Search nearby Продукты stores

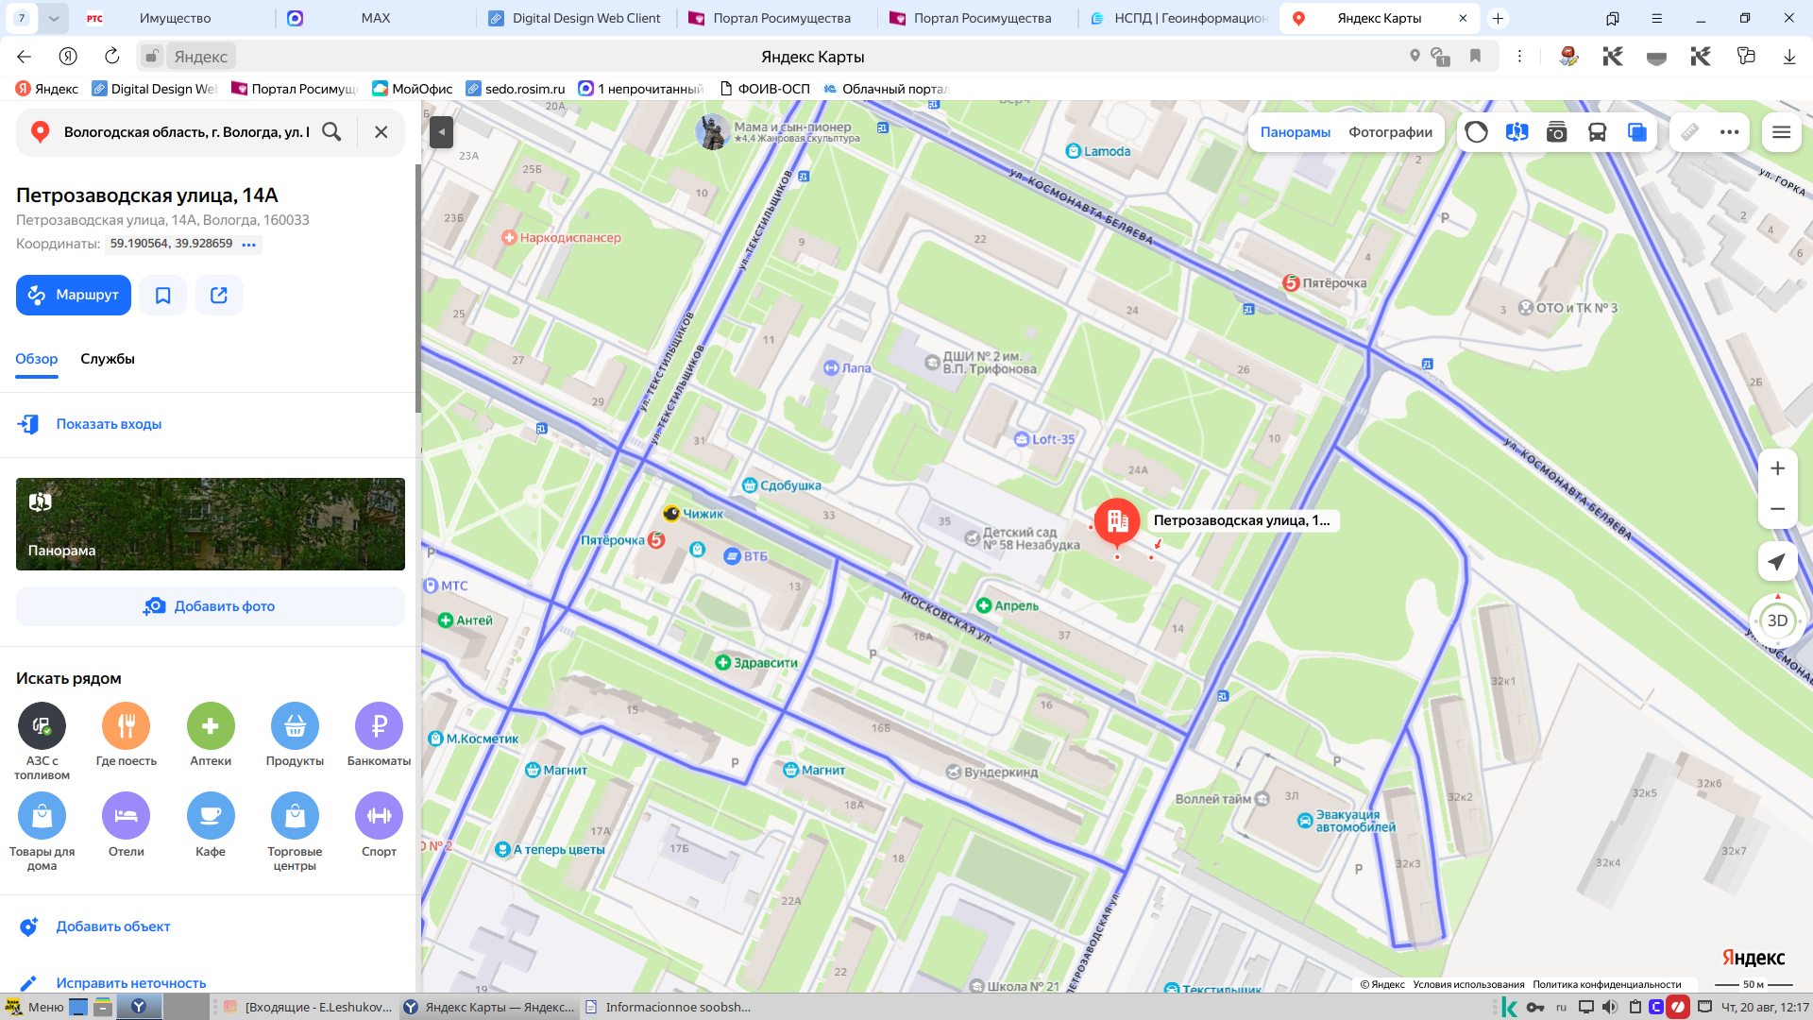[295, 735]
